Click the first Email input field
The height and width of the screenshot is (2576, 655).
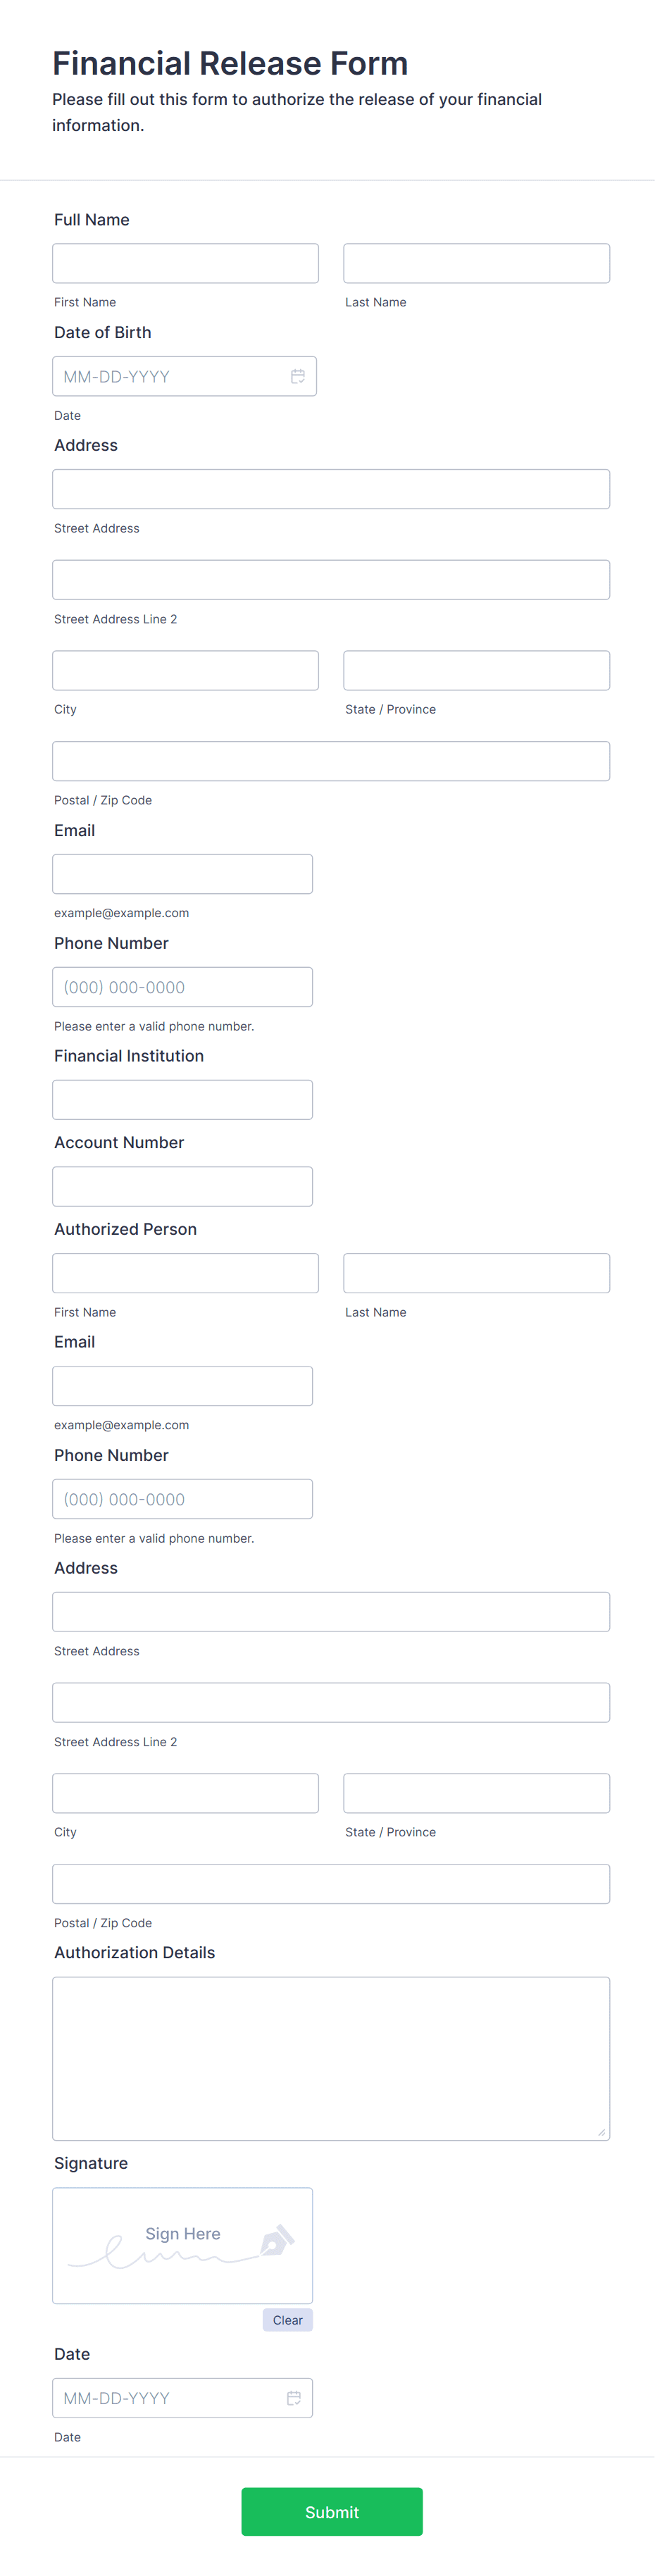[182, 873]
